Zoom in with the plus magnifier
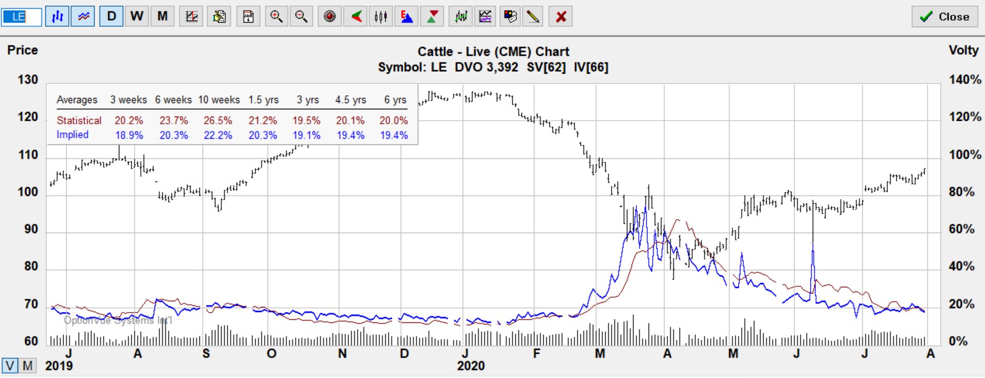985x378 pixels. click(276, 17)
